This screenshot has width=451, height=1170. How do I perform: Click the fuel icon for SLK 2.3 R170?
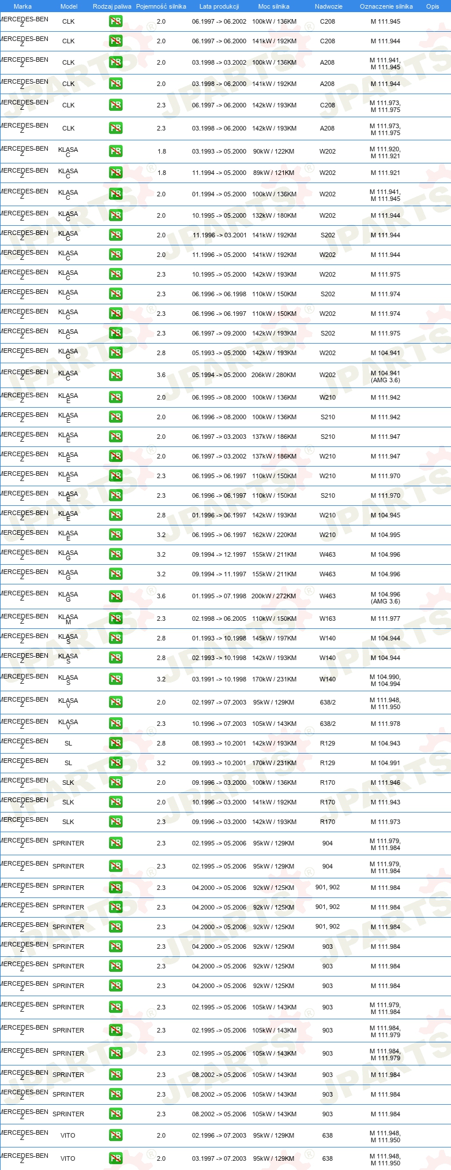coord(115,822)
